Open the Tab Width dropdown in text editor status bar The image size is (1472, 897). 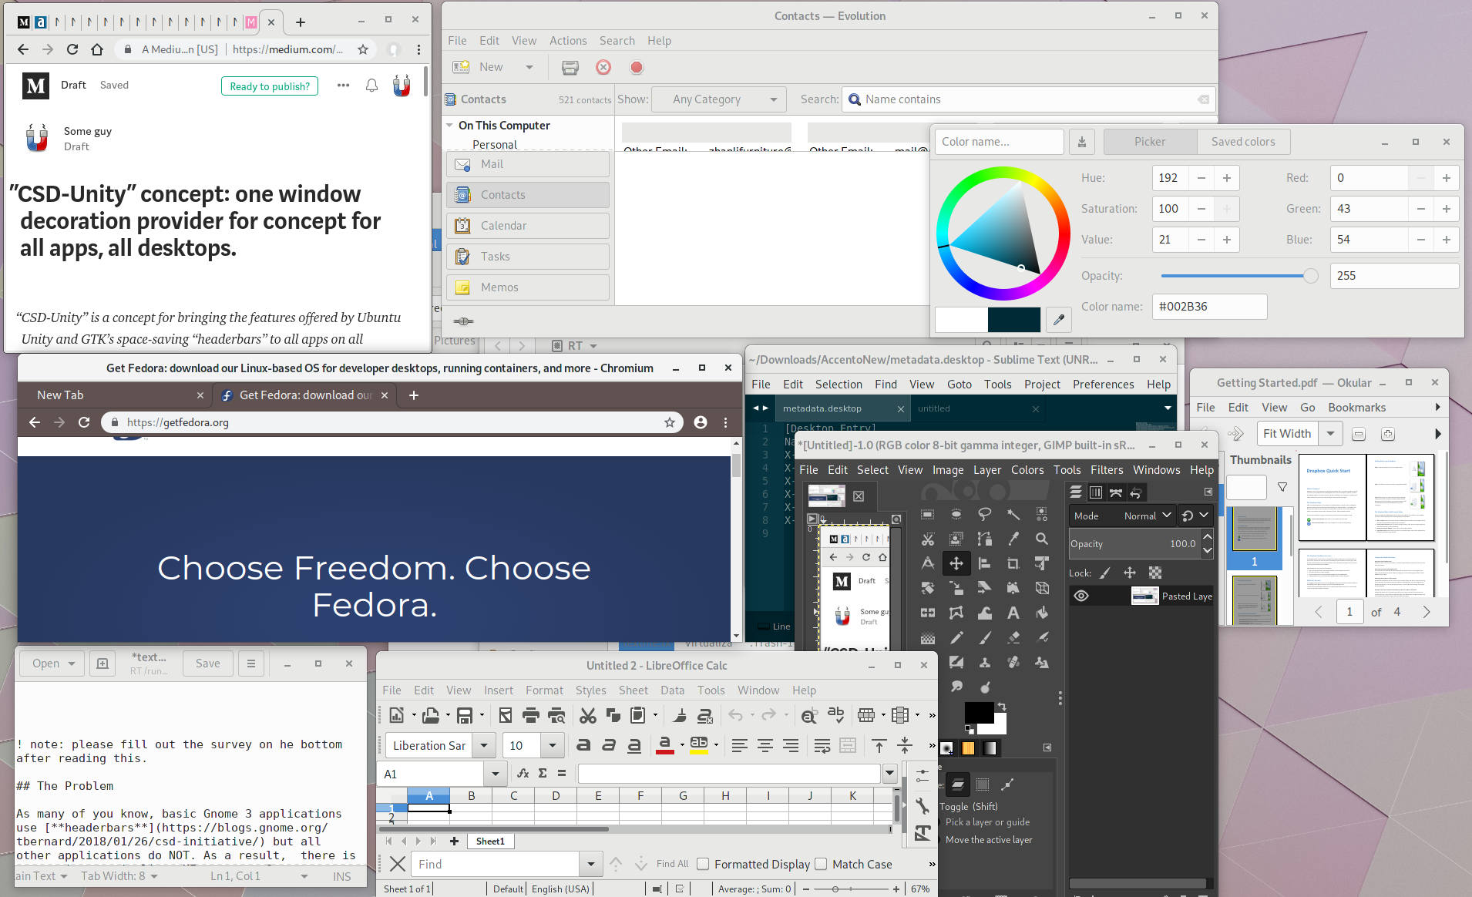pyautogui.click(x=119, y=876)
